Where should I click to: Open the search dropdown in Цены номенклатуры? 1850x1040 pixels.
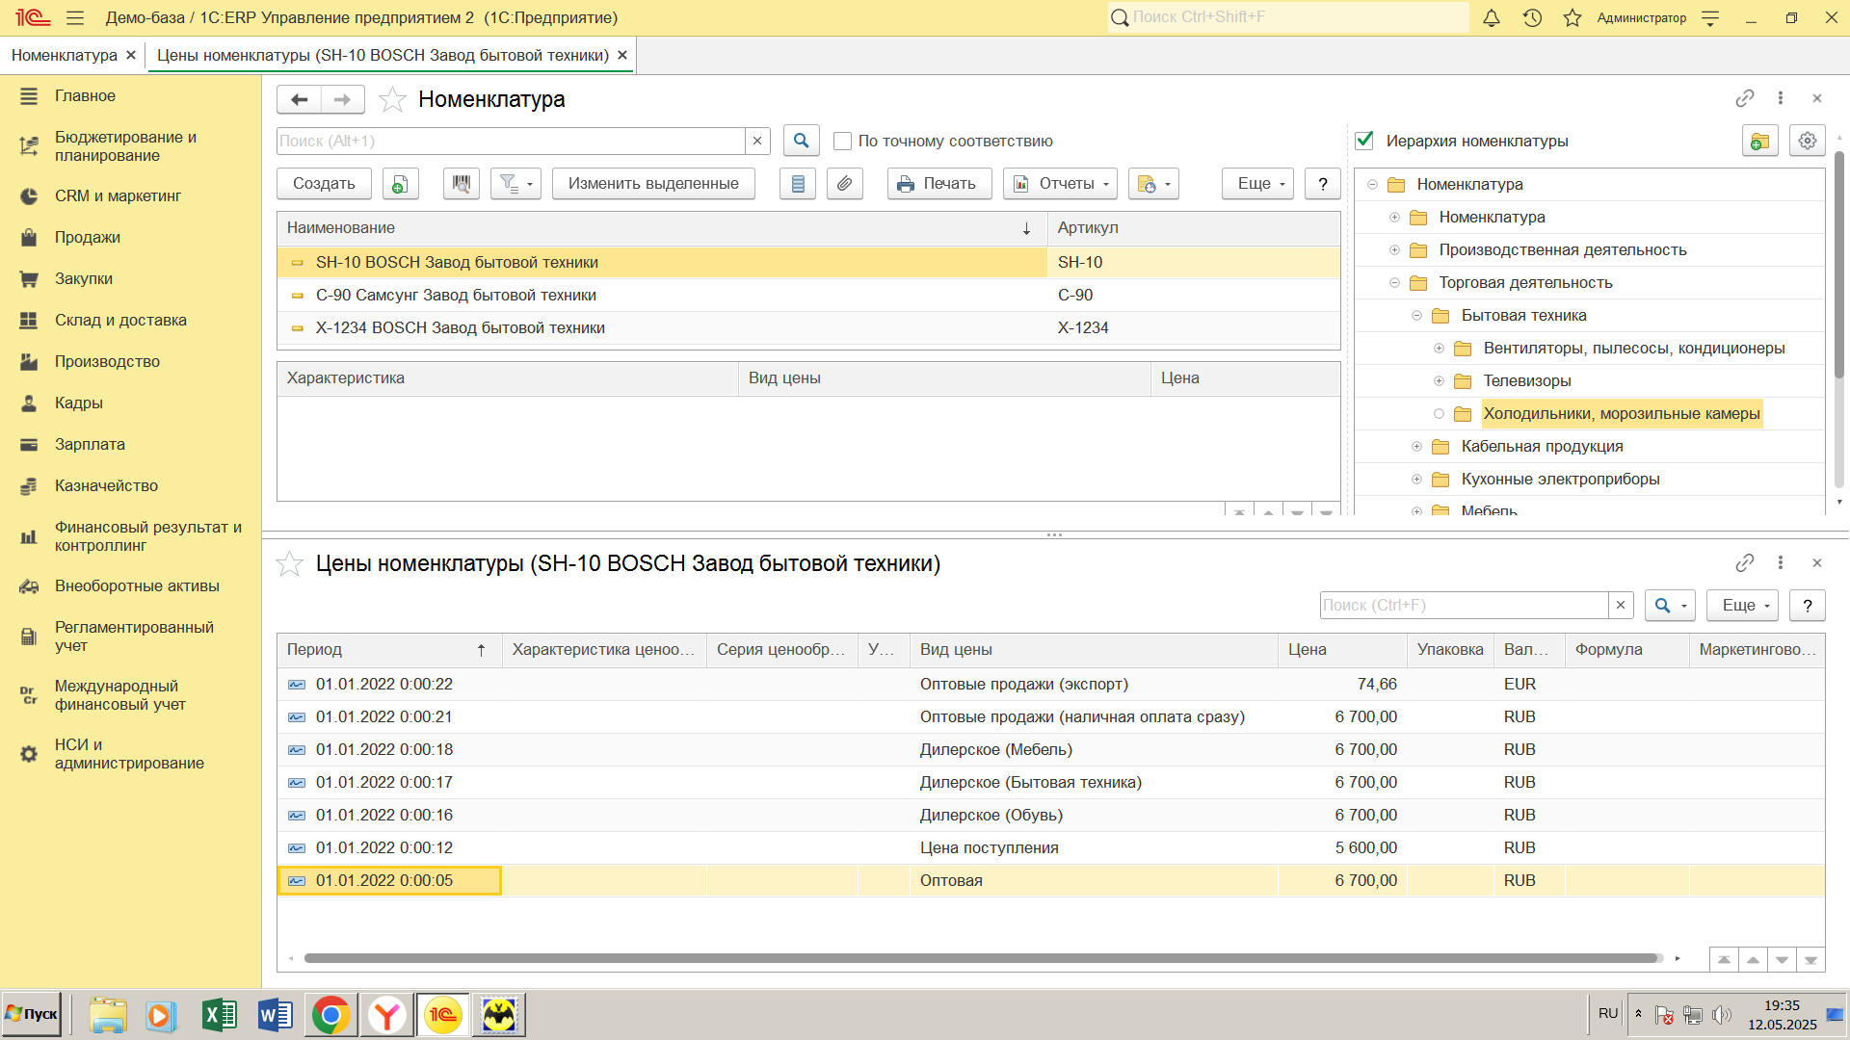1670,605
